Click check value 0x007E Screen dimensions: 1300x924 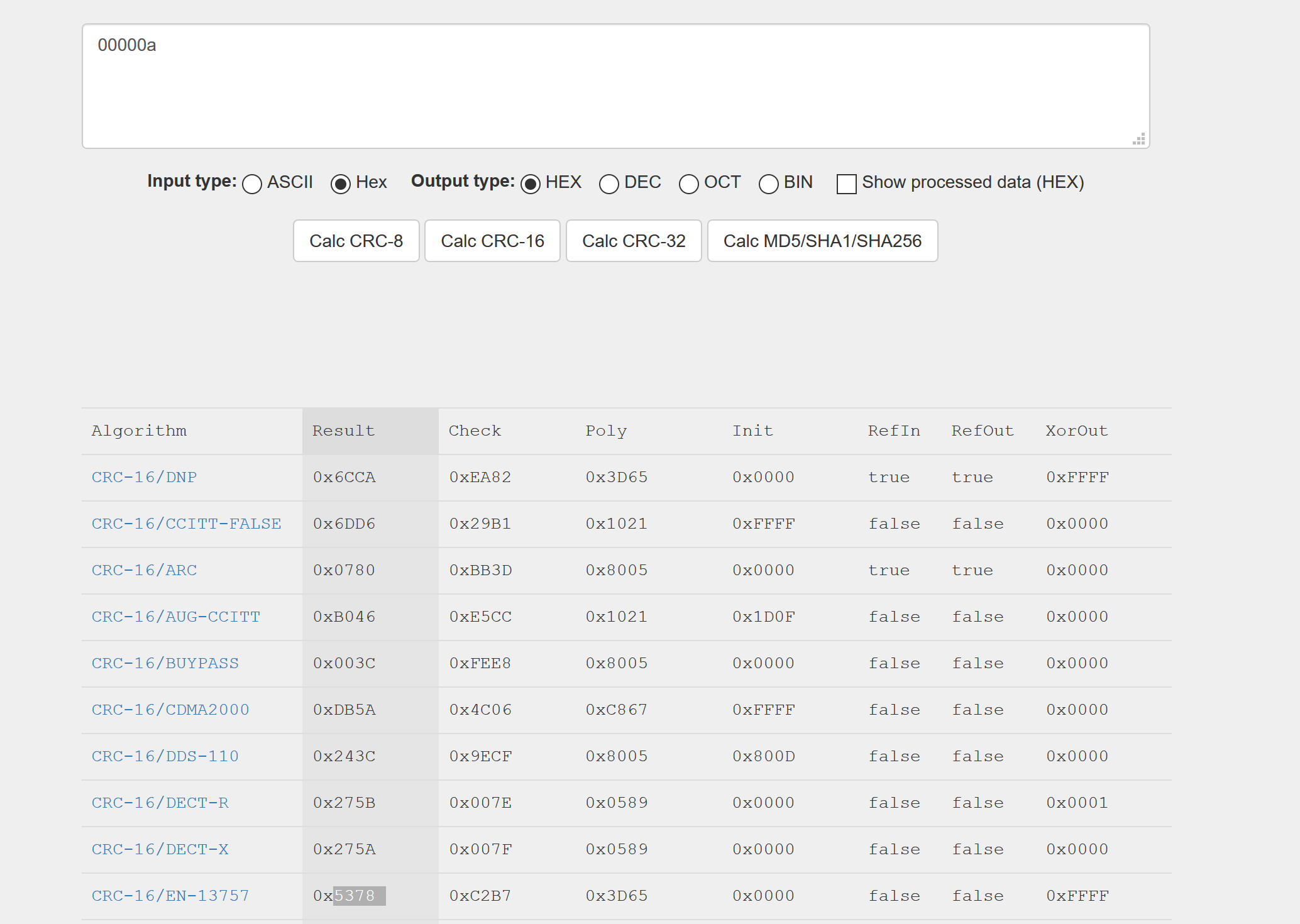tap(480, 803)
